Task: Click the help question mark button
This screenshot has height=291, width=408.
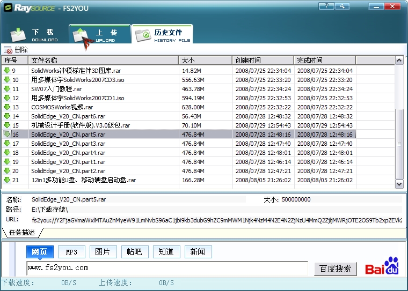Action: (326, 6)
